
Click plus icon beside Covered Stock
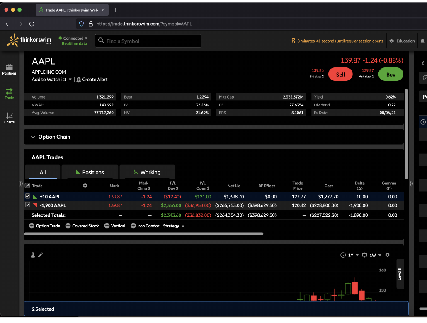pos(68,226)
